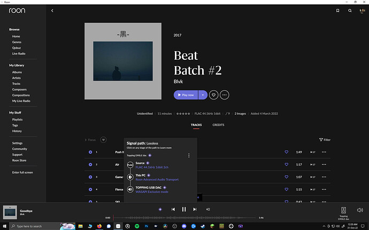Open the volume speaker icon
The width and height of the screenshot is (369, 230).
[x=360, y=210]
